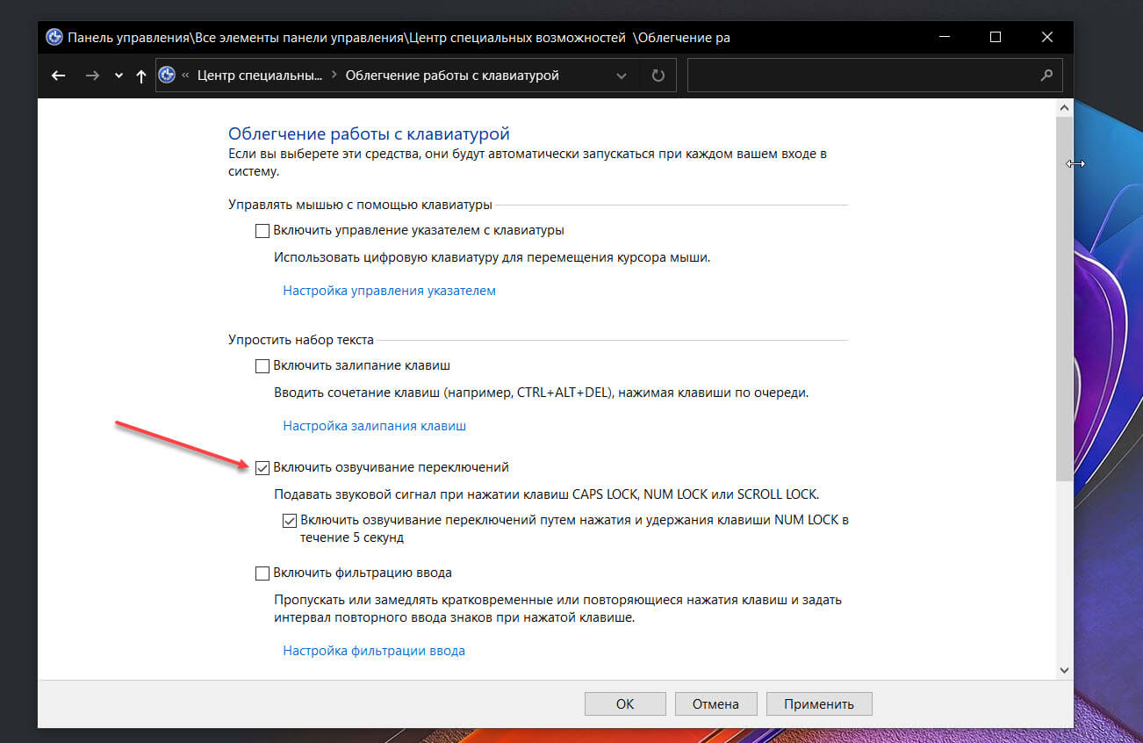The image size is (1143, 743).
Task: Go up one level with up arrow
Action: coord(141,76)
